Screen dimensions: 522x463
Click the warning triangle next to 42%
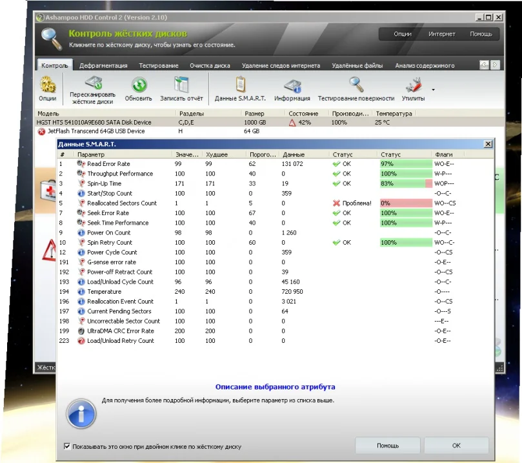click(x=292, y=123)
